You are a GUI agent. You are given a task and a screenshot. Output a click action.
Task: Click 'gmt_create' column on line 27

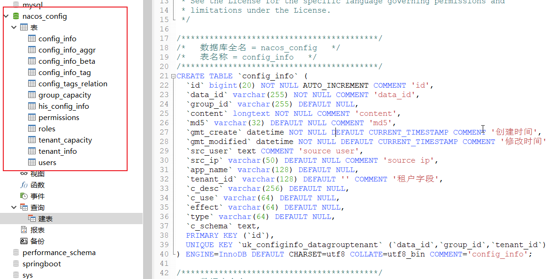214,133
